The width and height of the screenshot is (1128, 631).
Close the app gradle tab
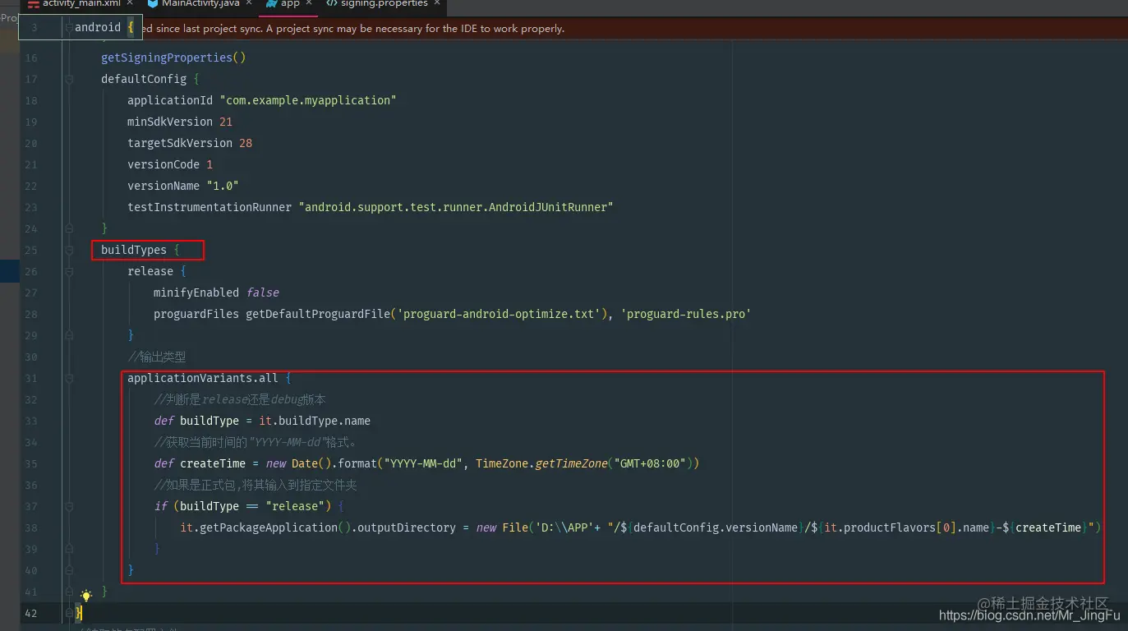point(309,3)
